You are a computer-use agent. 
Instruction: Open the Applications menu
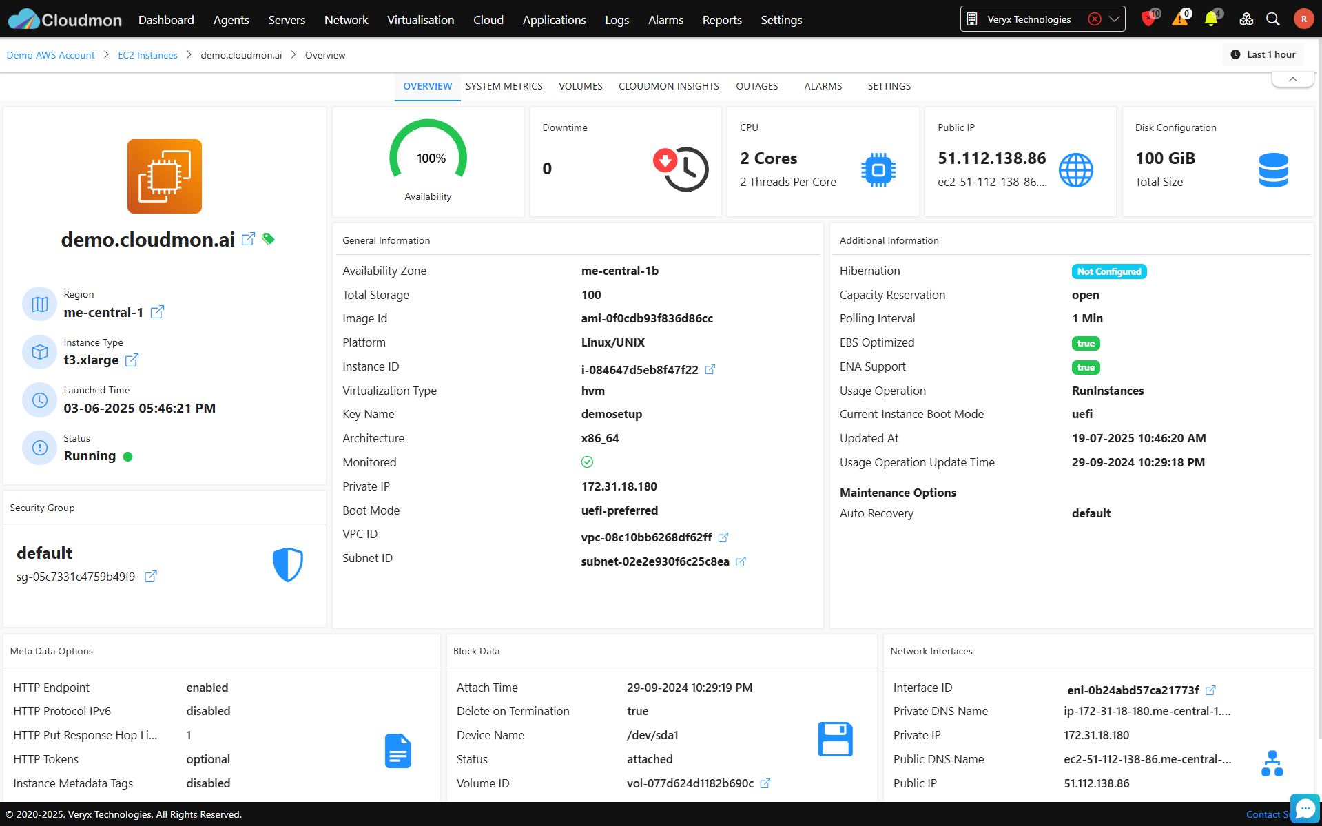pos(554,20)
